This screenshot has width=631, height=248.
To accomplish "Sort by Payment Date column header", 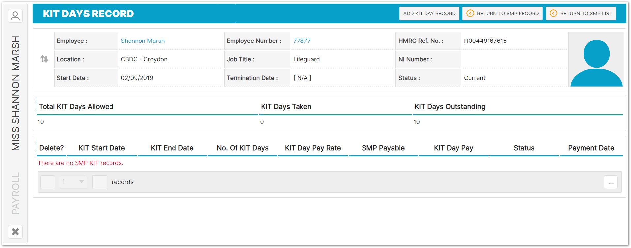I will [x=591, y=148].
